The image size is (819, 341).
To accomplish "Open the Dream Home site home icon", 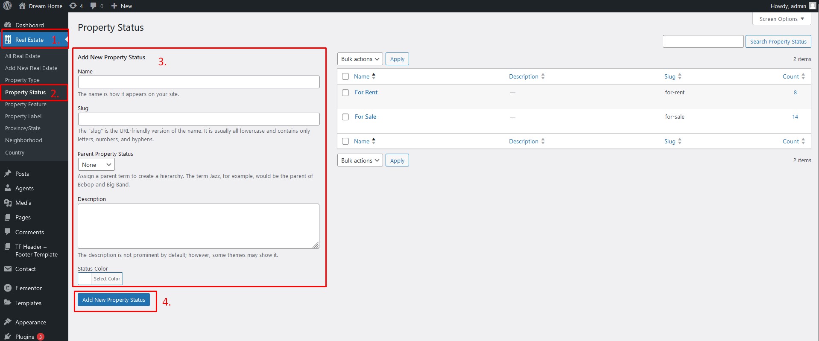I will (x=22, y=6).
